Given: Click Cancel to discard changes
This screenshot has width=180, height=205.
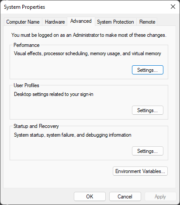Looking at the screenshot, I should 125,197.
